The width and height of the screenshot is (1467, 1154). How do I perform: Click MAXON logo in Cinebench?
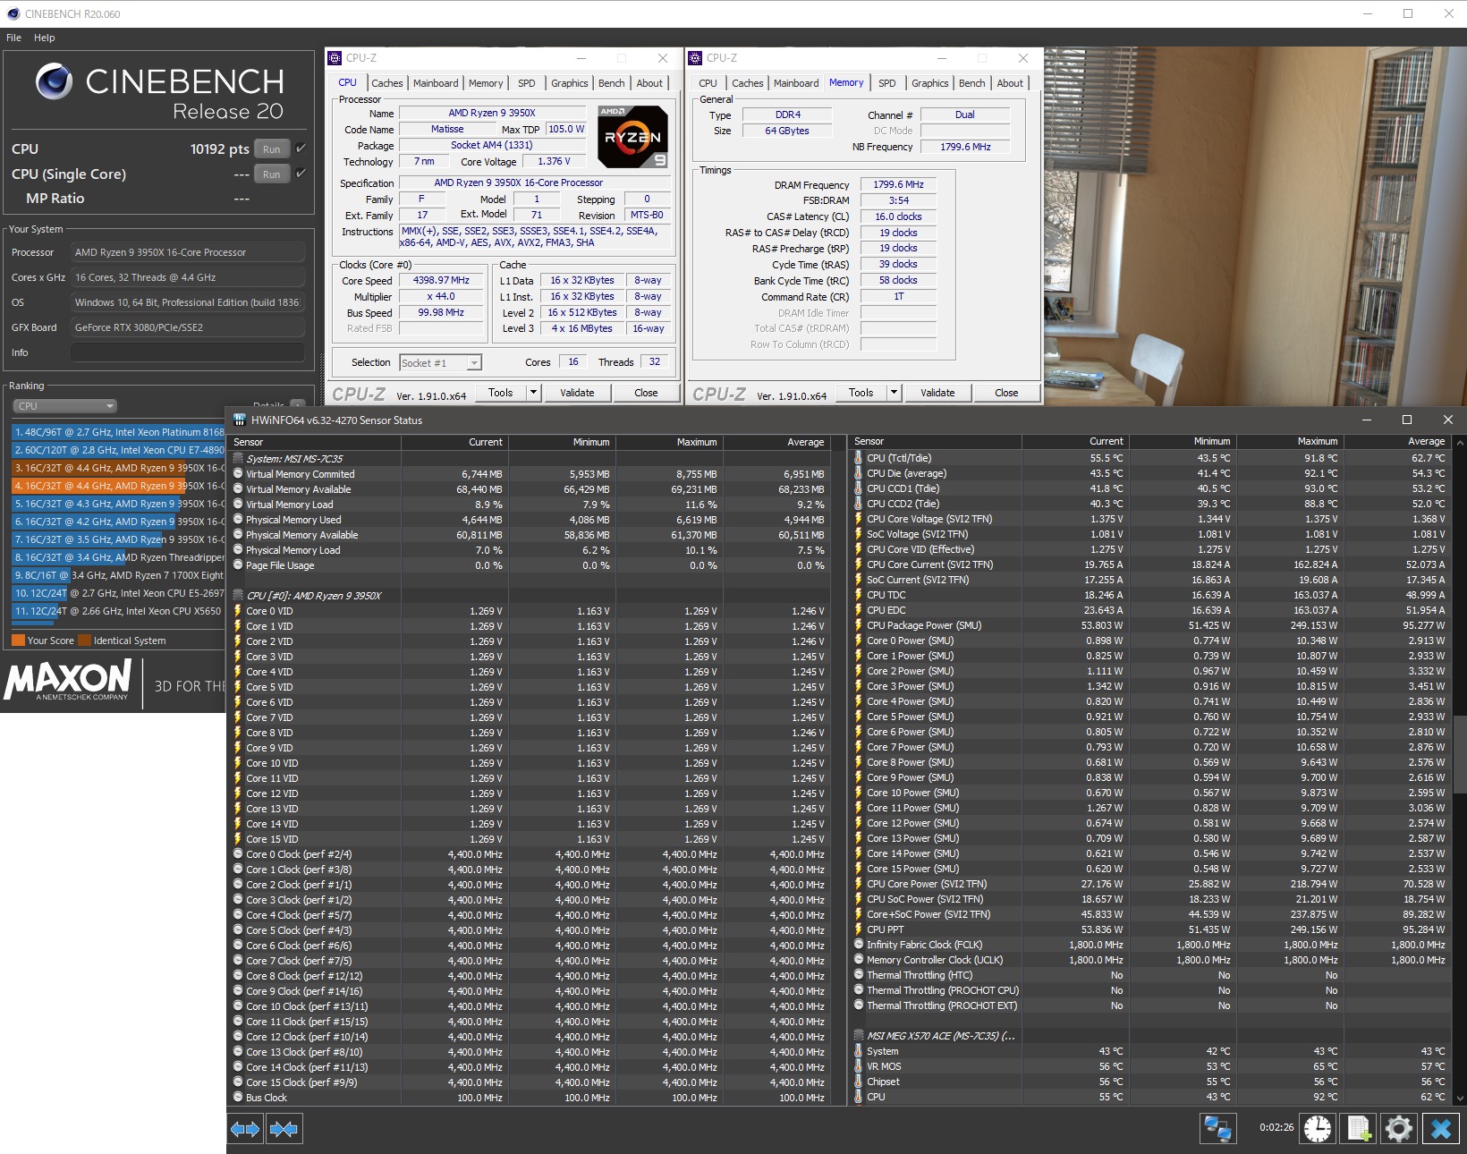pyautogui.click(x=69, y=680)
